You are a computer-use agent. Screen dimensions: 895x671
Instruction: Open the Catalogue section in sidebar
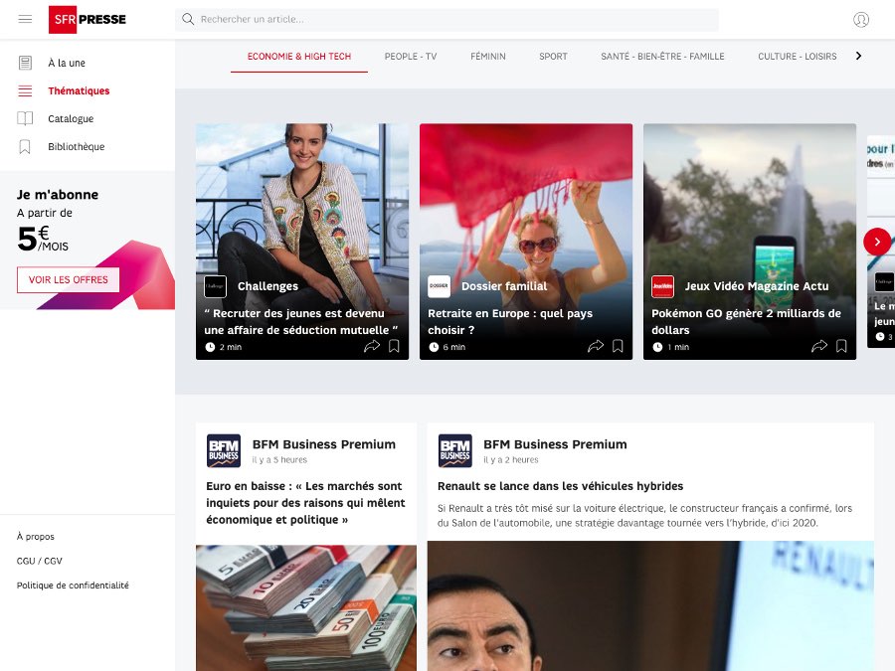coord(71,119)
